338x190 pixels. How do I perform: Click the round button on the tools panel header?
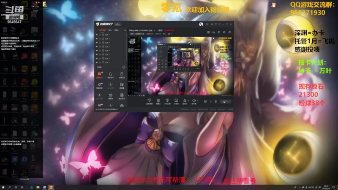(124, 67)
